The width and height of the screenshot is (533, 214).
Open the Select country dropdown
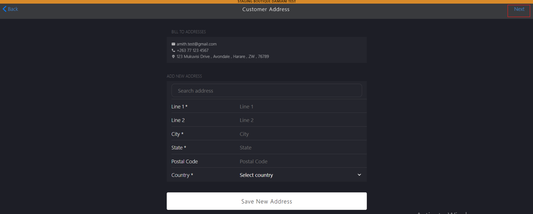coord(300,175)
